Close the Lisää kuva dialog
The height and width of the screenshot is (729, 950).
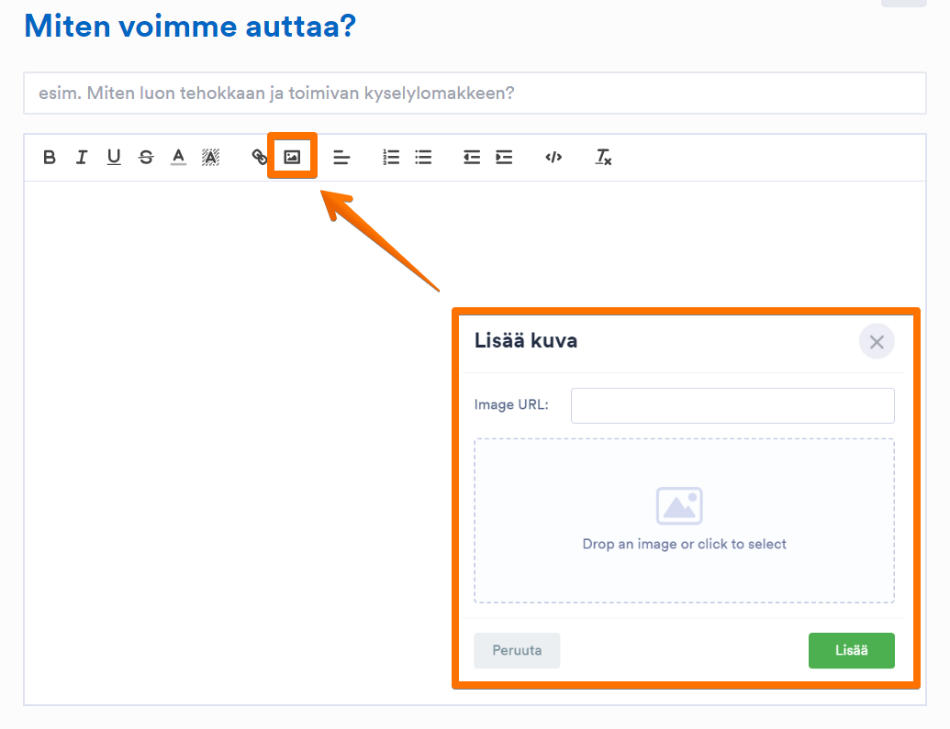tap(877, 342)
